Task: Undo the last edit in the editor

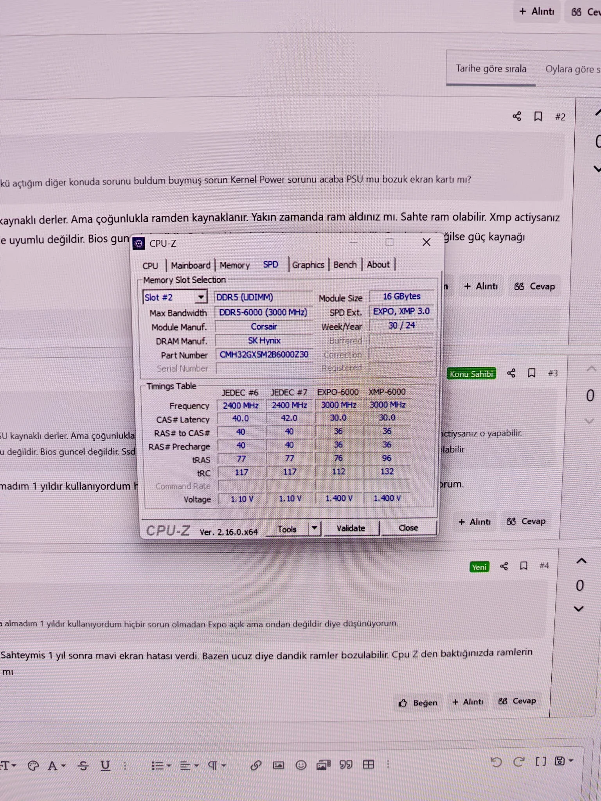Action: tap(496, 762)
